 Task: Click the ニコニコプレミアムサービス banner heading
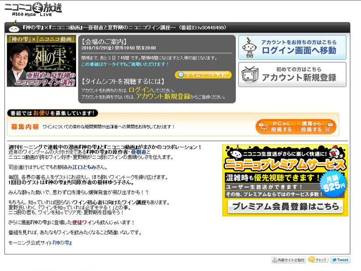285,164
